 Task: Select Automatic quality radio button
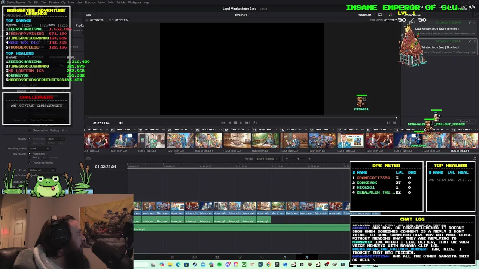(30, 139)
